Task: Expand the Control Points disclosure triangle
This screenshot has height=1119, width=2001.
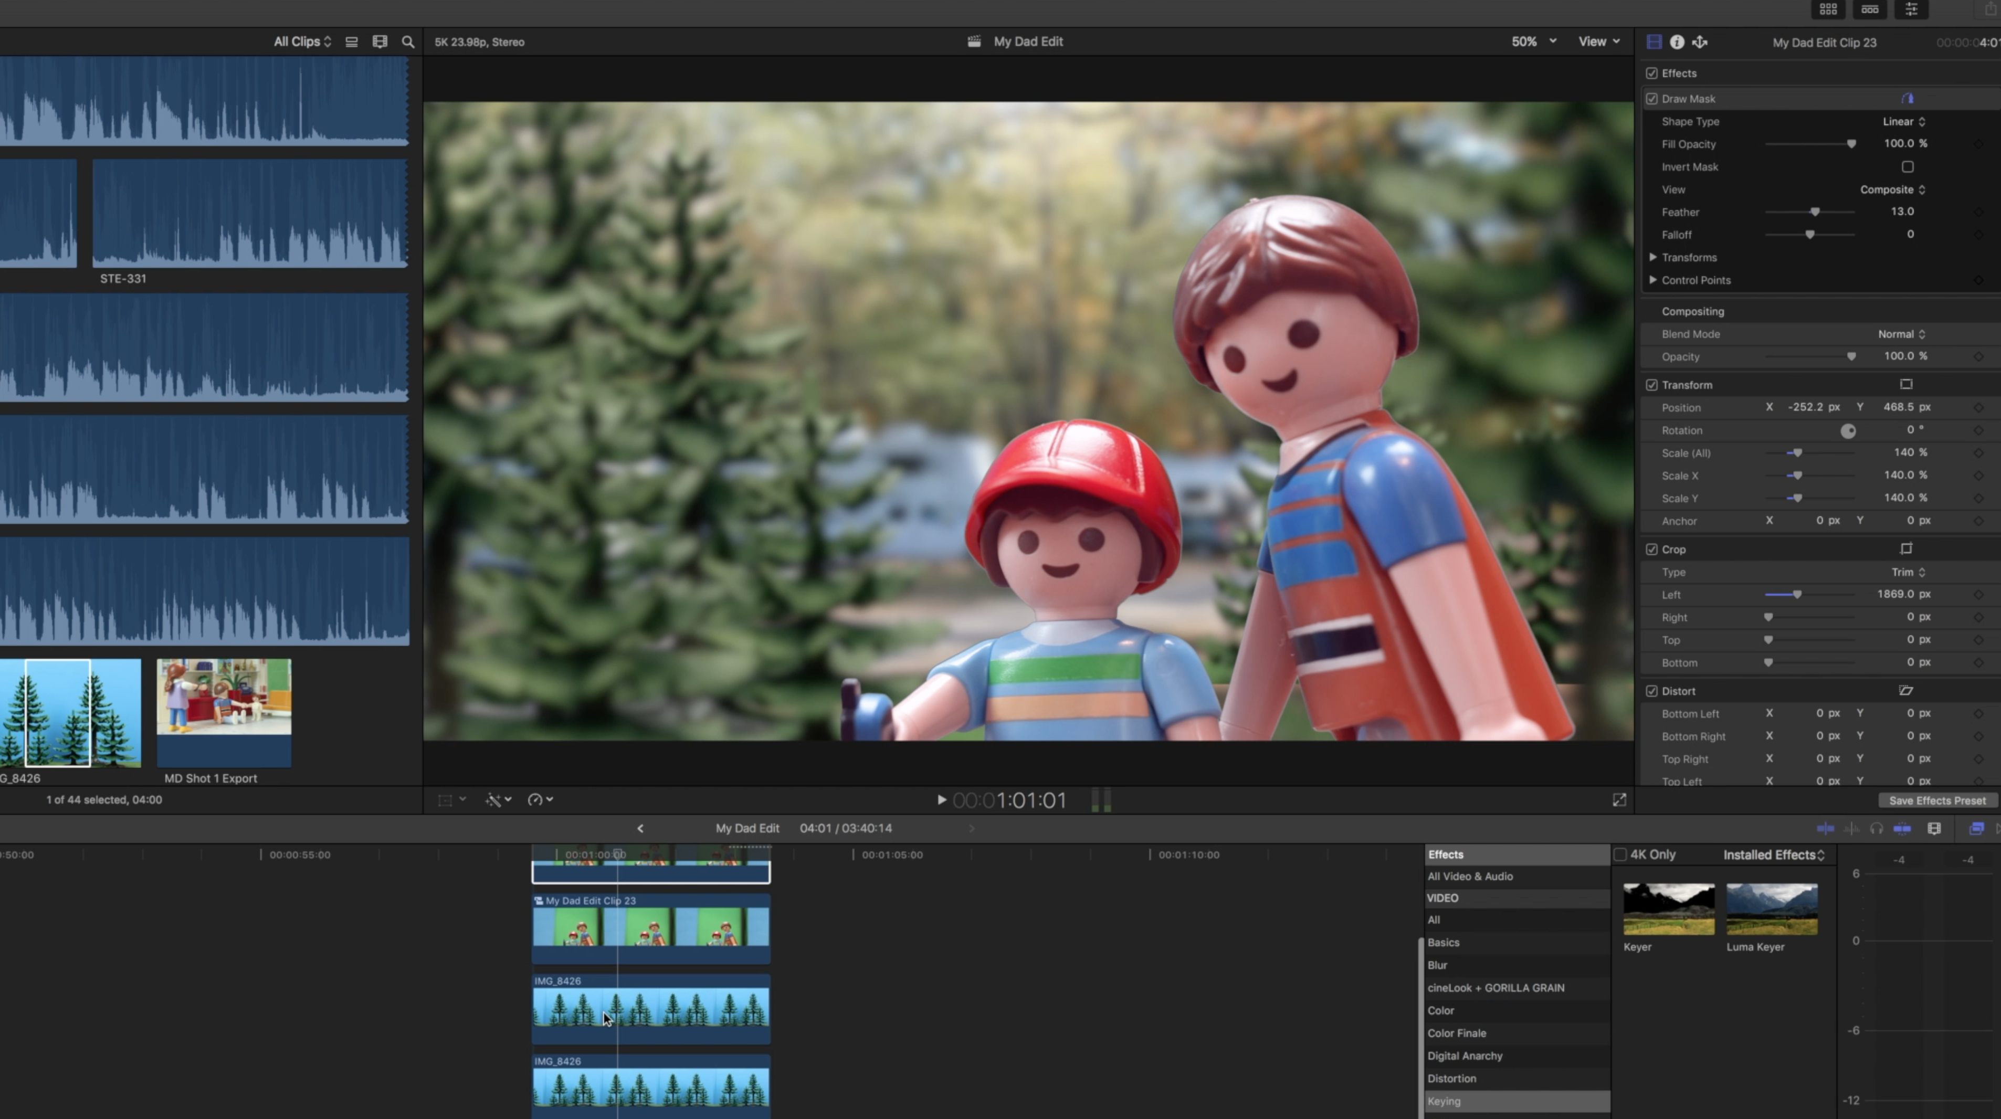Action: coord(1653,280)
